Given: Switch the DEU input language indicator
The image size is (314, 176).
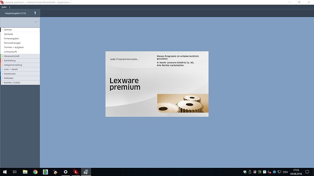Looking at the screenshot, I should 285,172.
